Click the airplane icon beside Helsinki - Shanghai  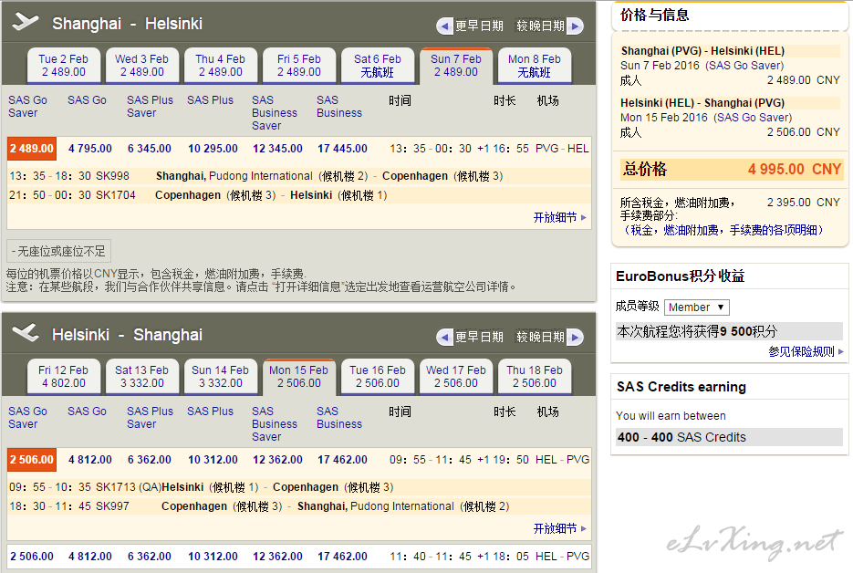[x=25, y=332]
